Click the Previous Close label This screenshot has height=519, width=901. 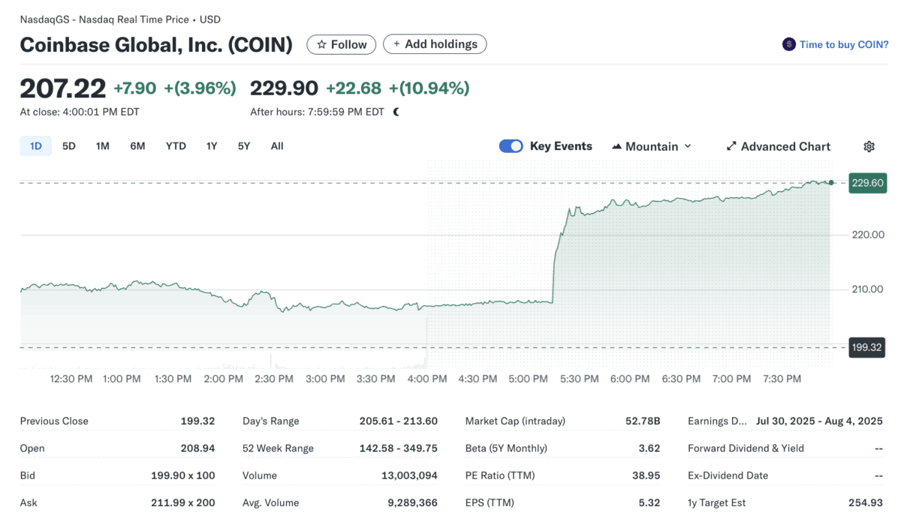[54, 421]
